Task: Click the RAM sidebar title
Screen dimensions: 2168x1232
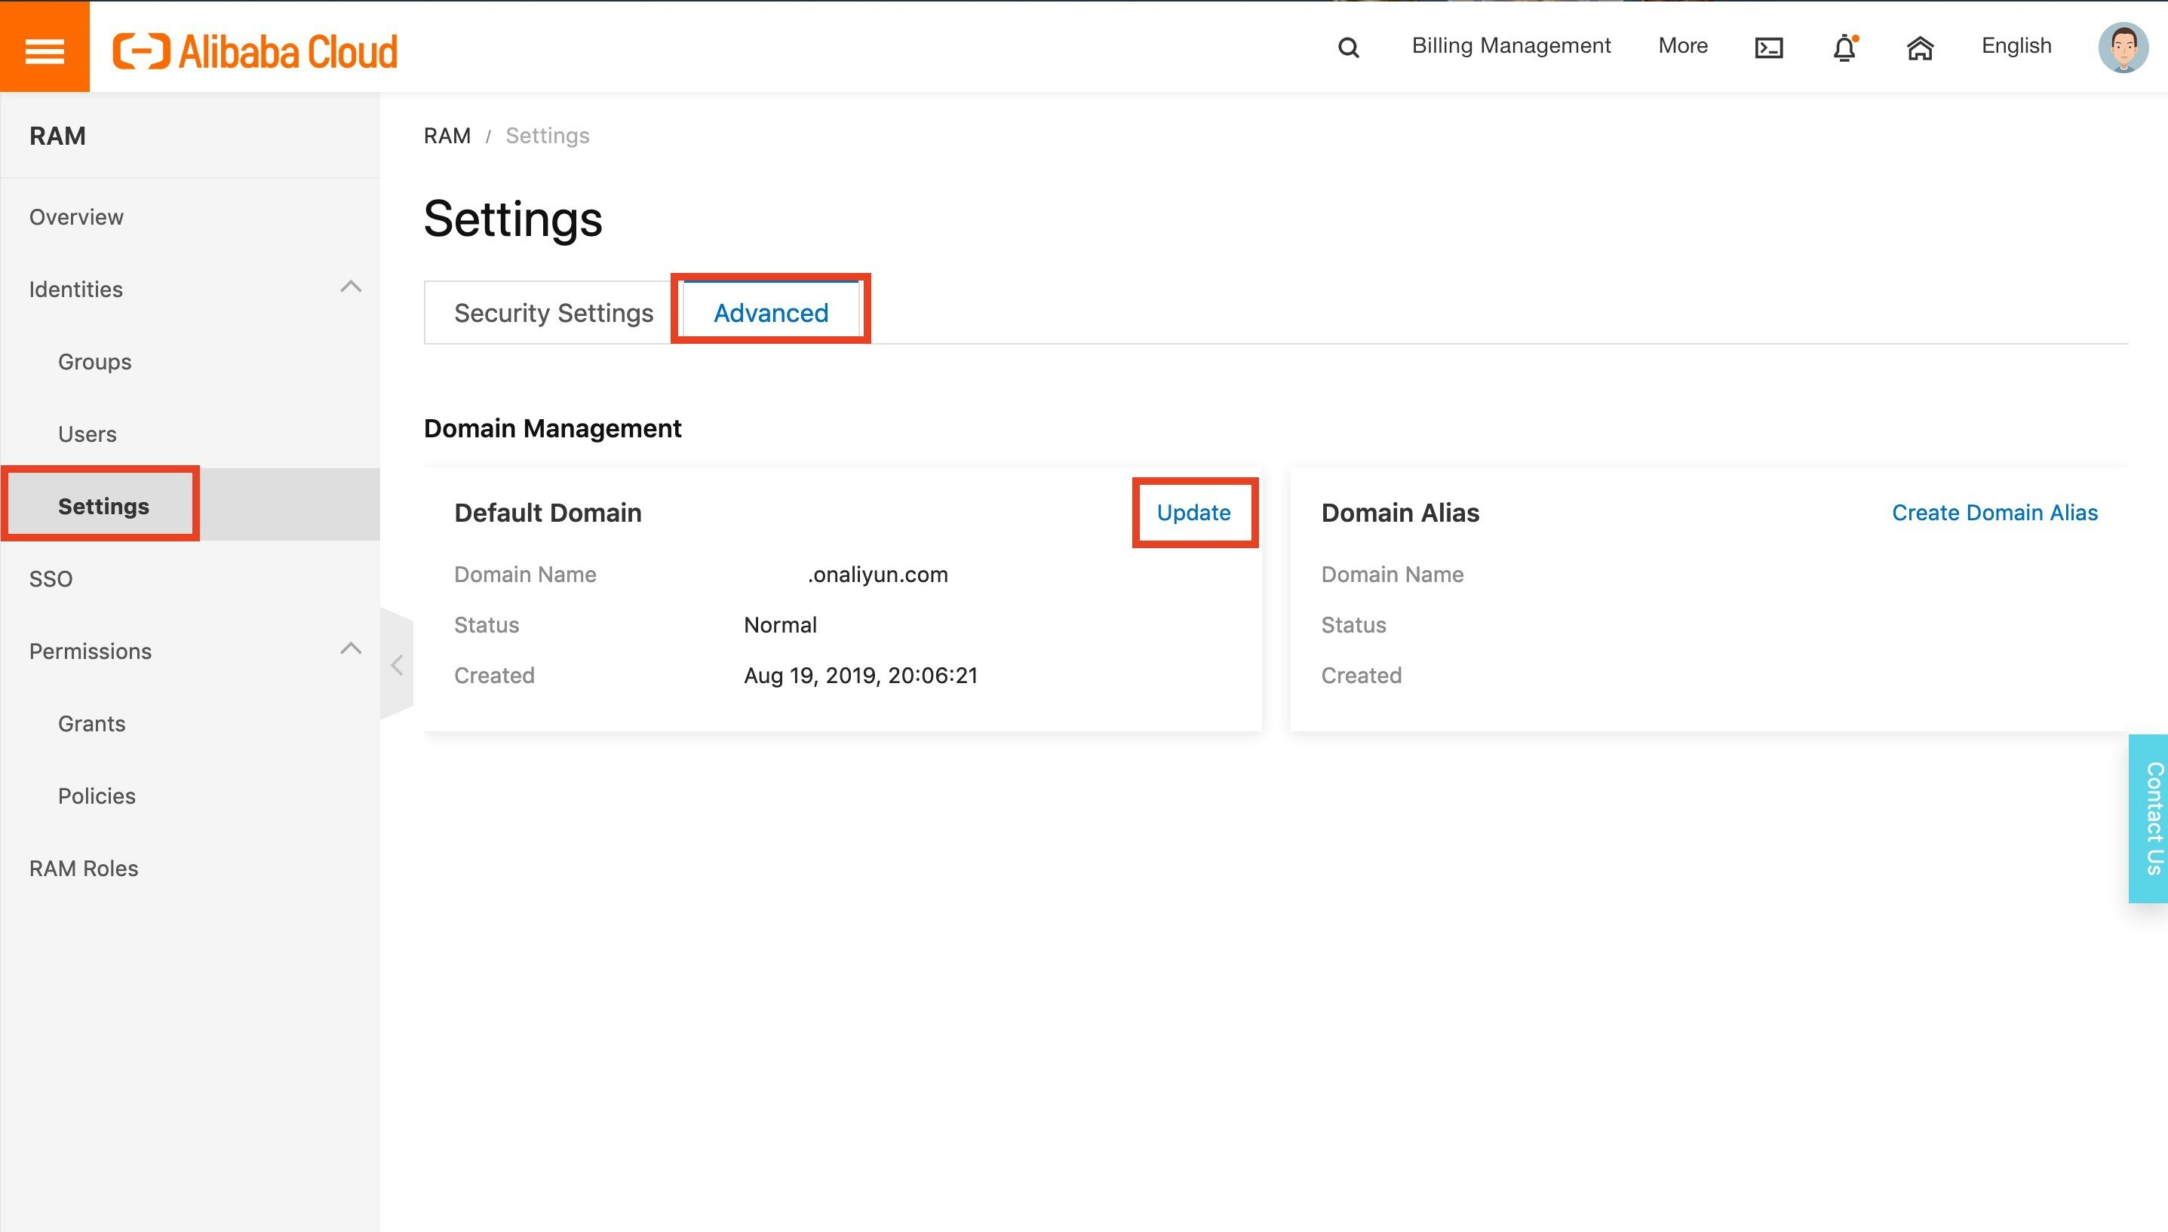Action: pos(57,136)
